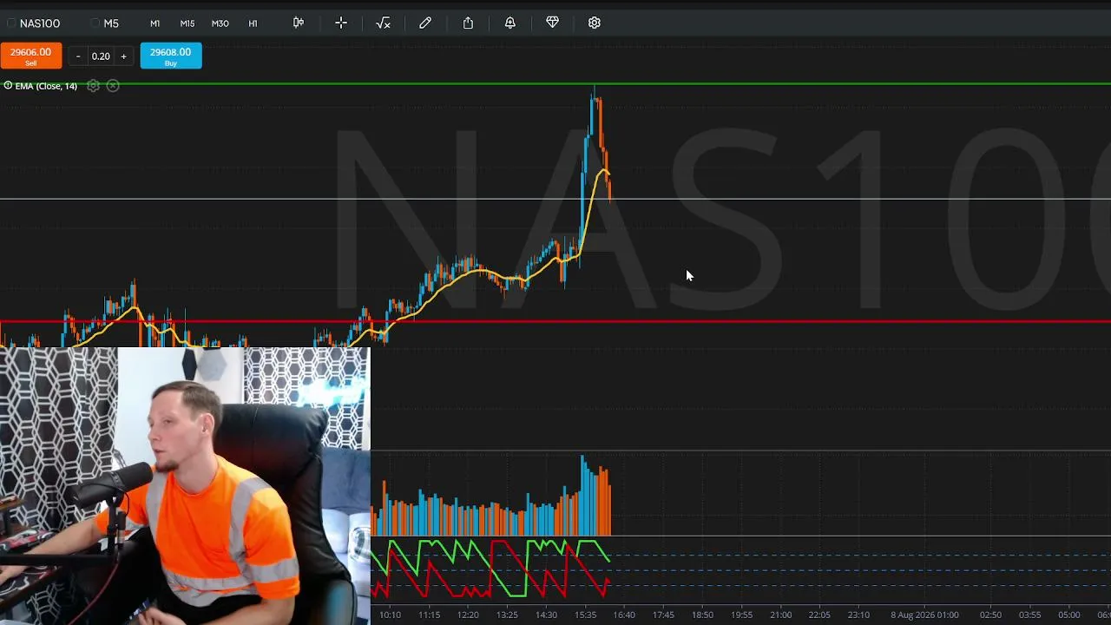This screenshot has width=1111, height=625.
Task: Switch to M30 timeframe
Action: point(220,23)
